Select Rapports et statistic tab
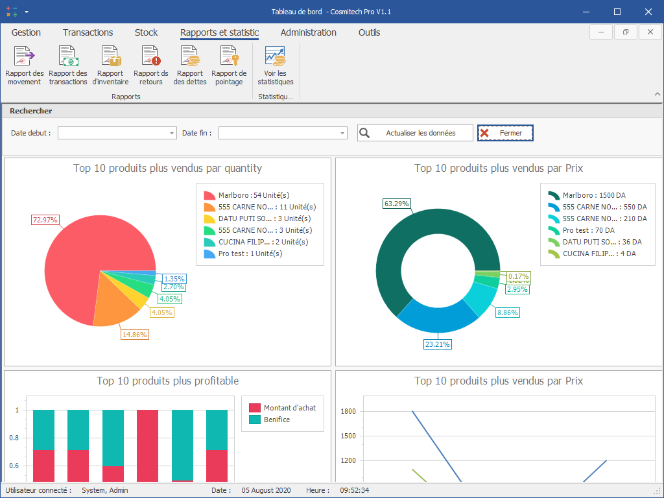Viewport: 664px width, 498px height. [x=219, y=32]
